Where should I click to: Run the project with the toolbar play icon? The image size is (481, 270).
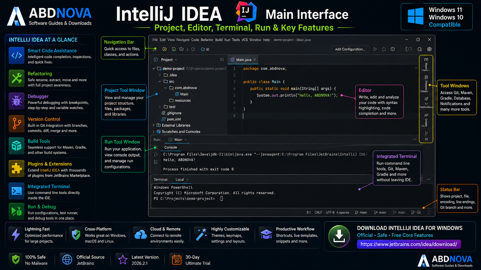375,49
